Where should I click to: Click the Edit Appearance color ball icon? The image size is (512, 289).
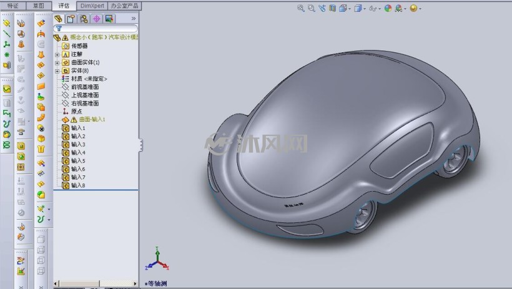pyautogui.click(x=388, y=9)
